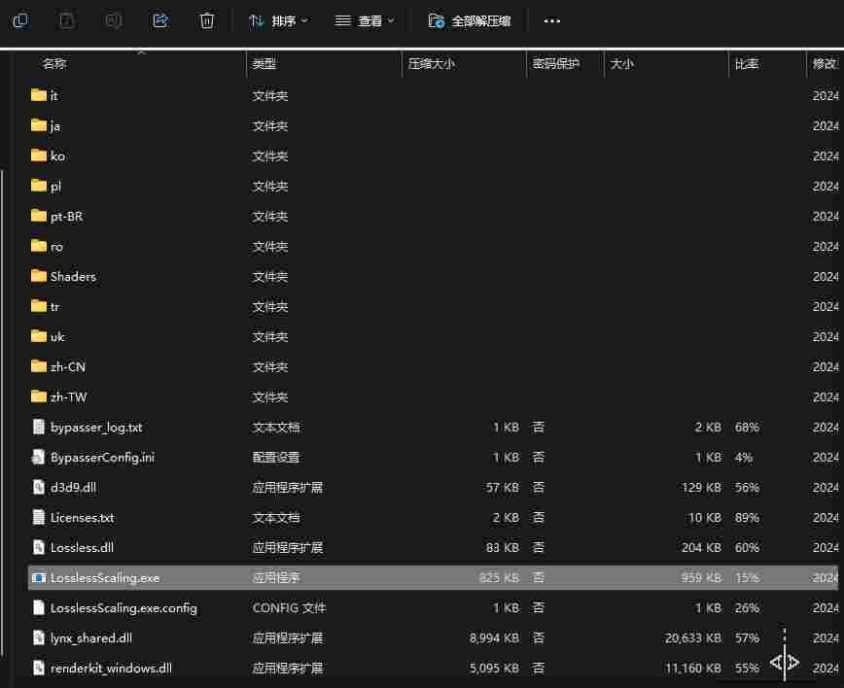Select the folder name "Shaders"
Viewport: 844px width, 688px height.
click(73, 277)
